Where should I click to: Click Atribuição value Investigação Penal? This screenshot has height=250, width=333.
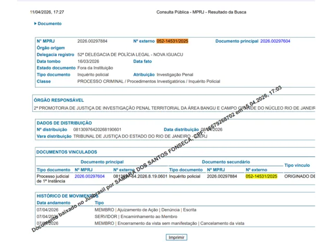pos(175,74)
